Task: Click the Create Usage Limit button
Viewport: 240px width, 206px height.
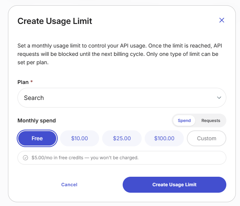Action: coord(174,185)
